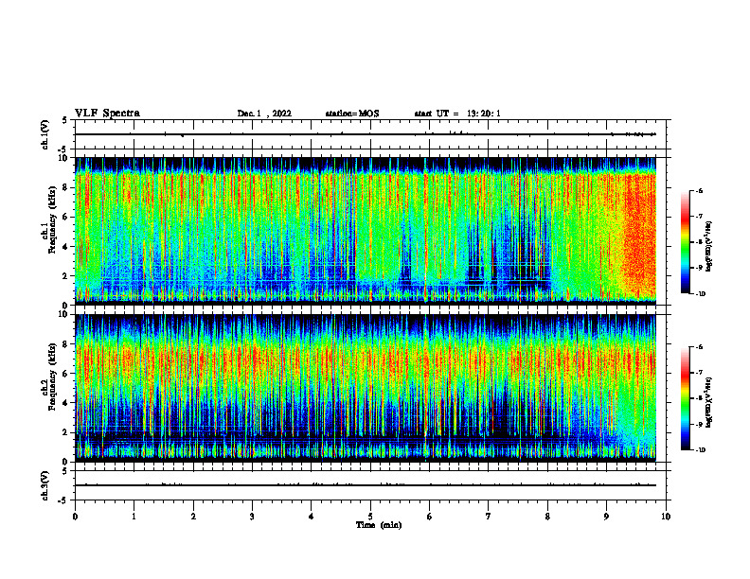Click the "station=MOS" header text

[x=352, y=114]
